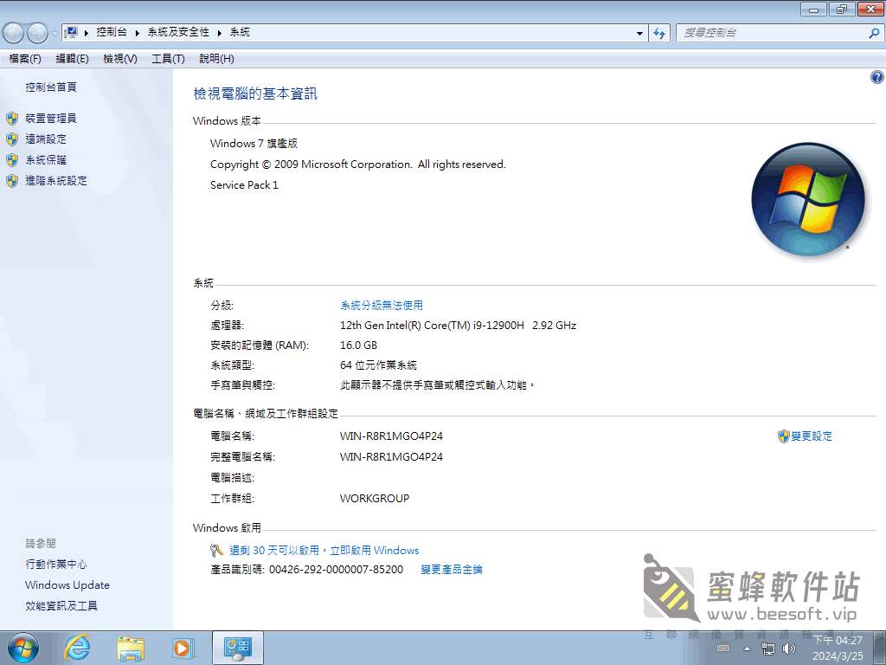886x665 pixels.
Task: Click the network tray icon
Action: point(768,649)
